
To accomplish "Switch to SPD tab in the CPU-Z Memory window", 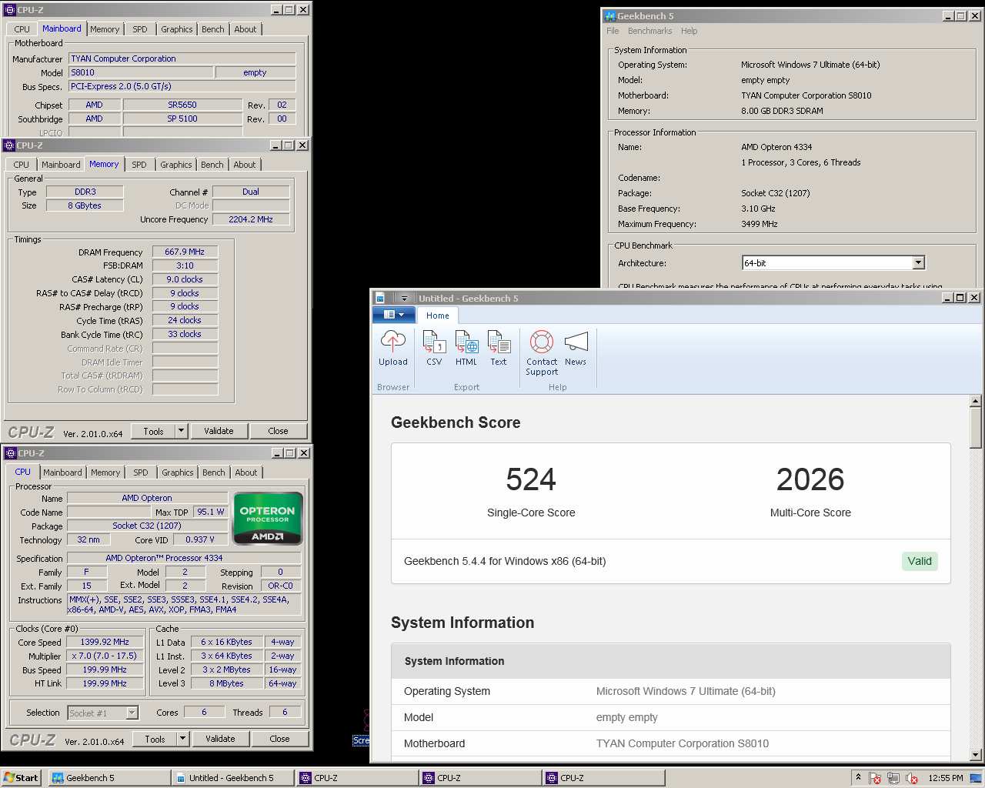I will point(139,165).
